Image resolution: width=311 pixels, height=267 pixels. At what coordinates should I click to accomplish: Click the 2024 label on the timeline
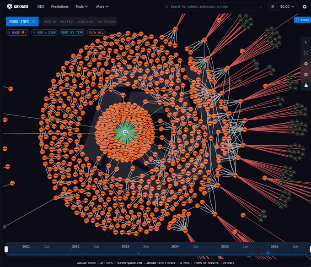click(175, 246)
